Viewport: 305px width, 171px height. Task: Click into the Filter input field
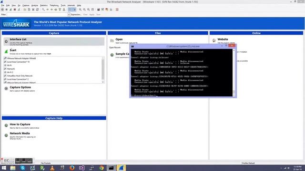[x=37, y=15]
